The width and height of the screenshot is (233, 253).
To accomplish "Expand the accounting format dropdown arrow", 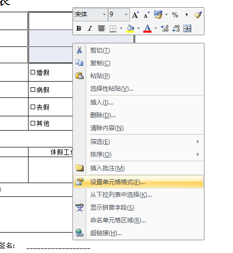I will coord(167,15).
